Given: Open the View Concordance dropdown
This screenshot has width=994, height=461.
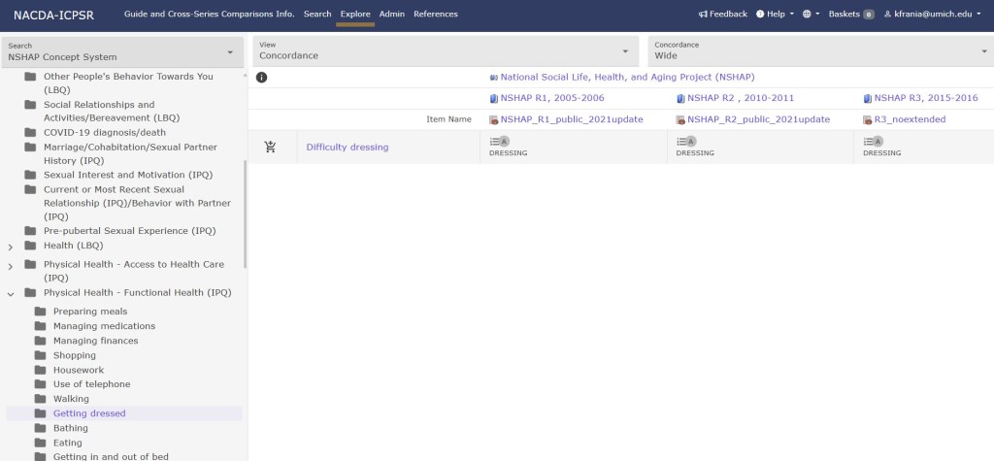Looking at the screenshot, I should [444, 50].
